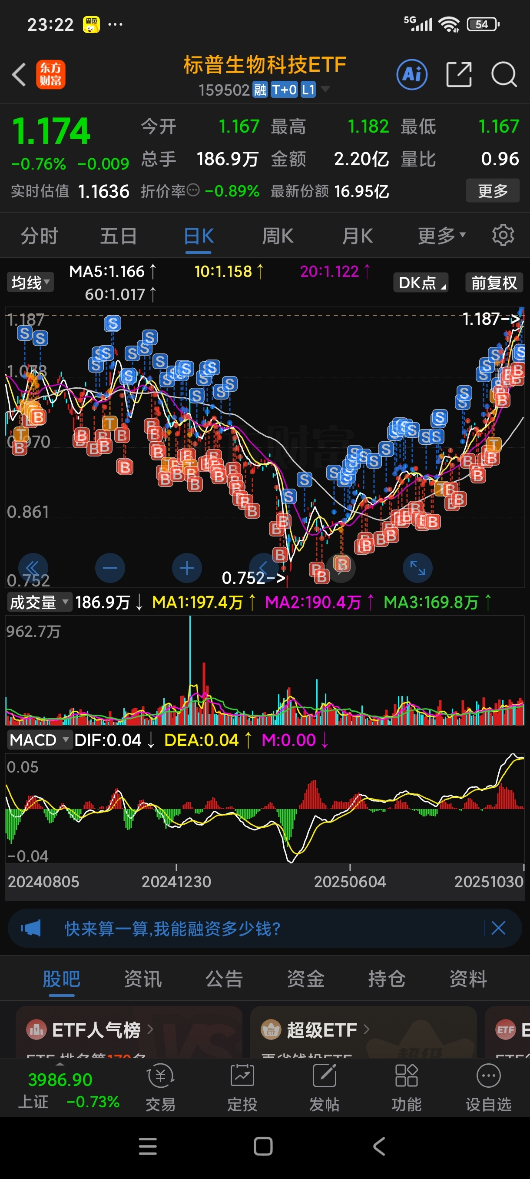Viewport: 530px width, 1179px height.
Task: Tap the share icon in header
Action: [459, 74]
